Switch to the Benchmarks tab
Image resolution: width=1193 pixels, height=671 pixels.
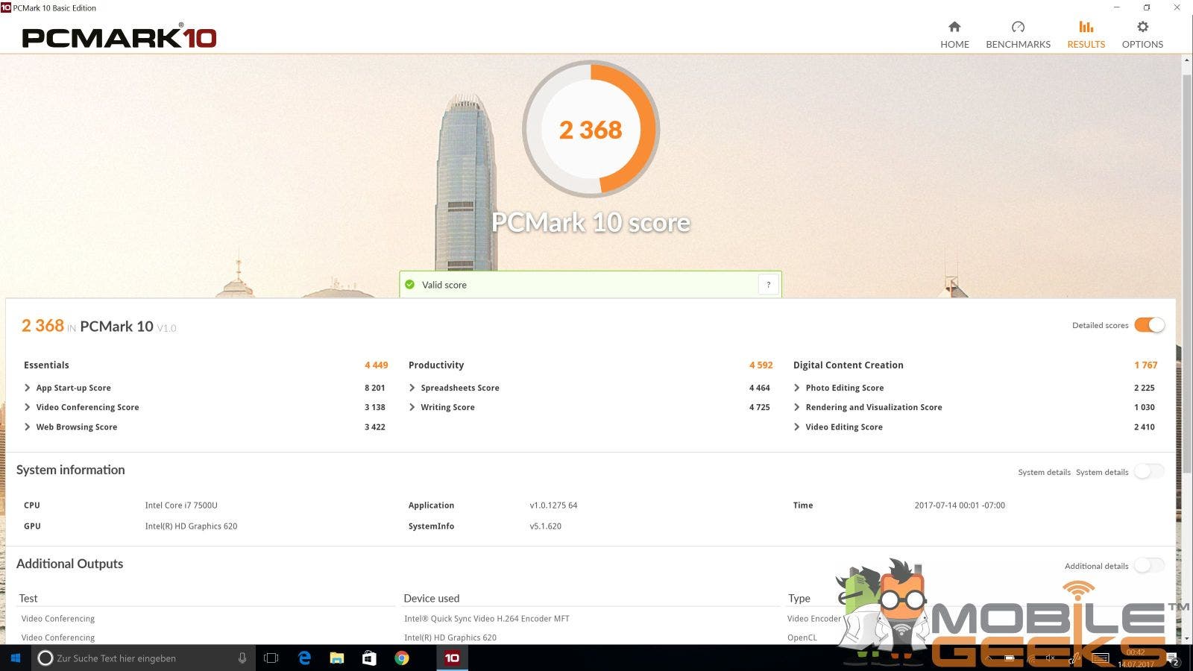[1018, 35]
